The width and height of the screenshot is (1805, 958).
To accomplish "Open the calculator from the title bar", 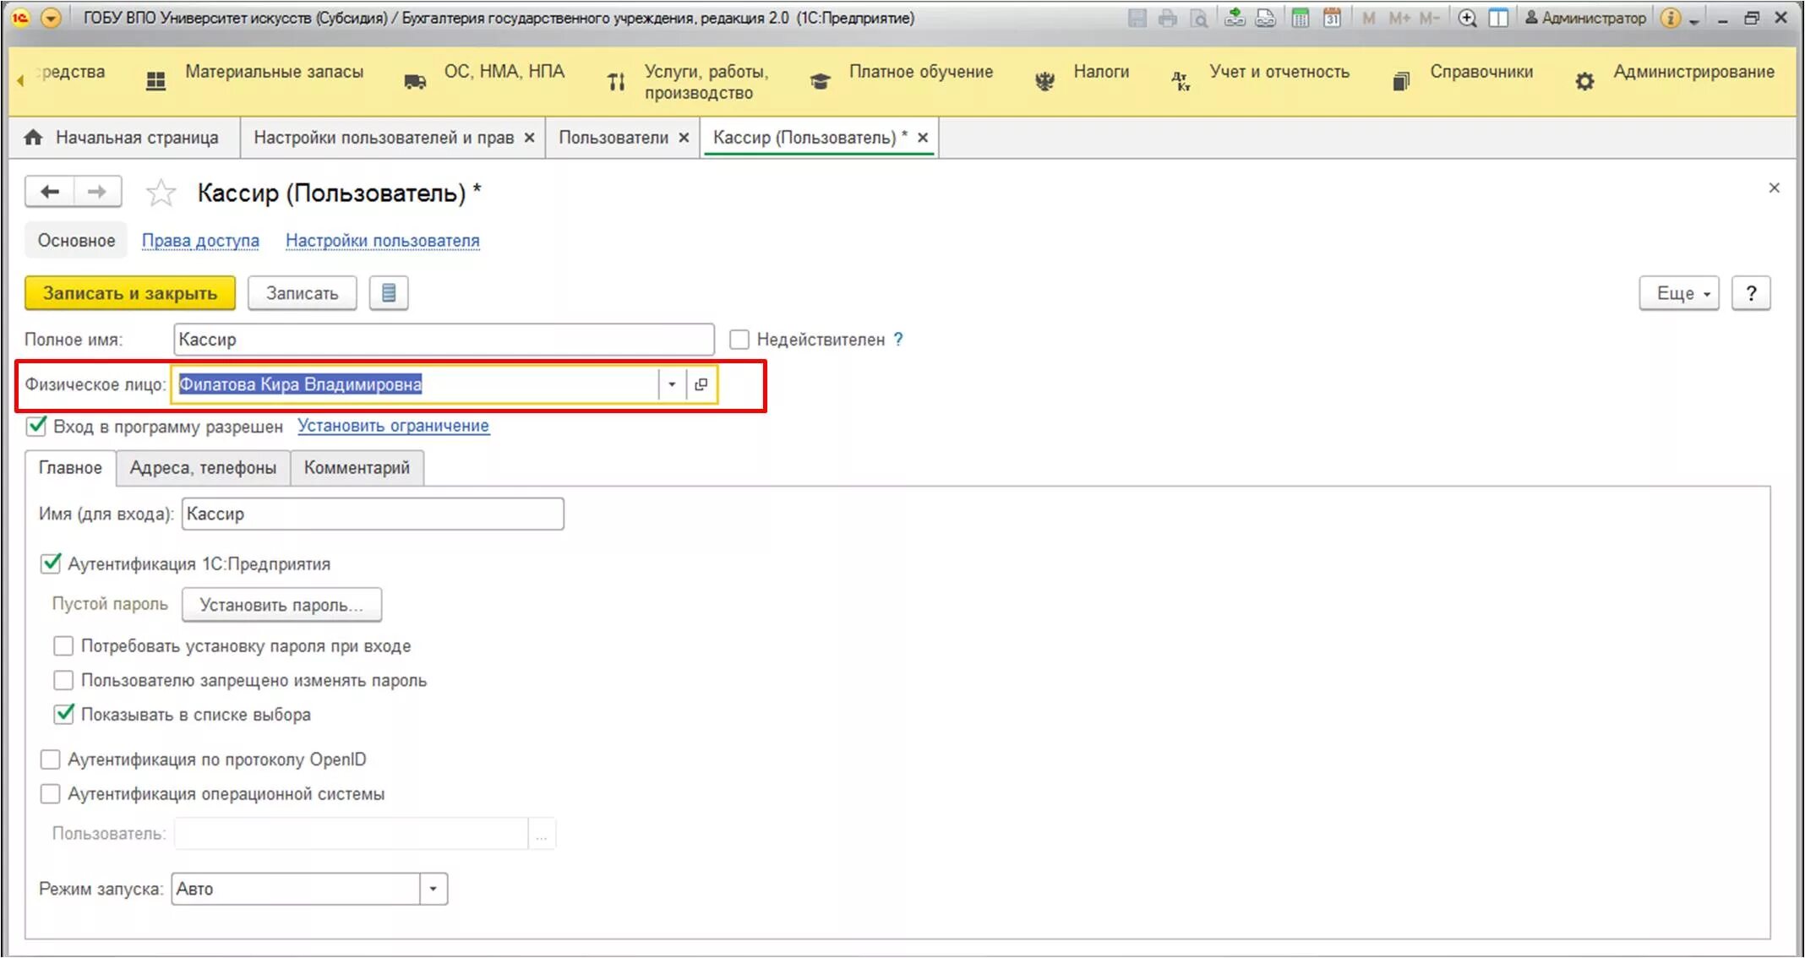I will click(x=1301, y=18).
